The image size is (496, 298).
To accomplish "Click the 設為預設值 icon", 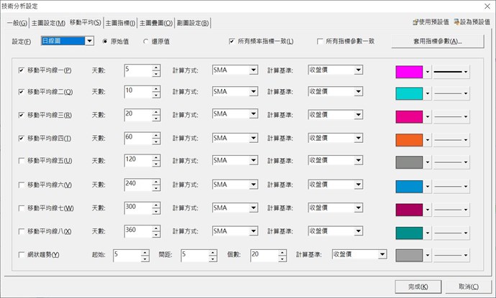I will click(456, 23).
